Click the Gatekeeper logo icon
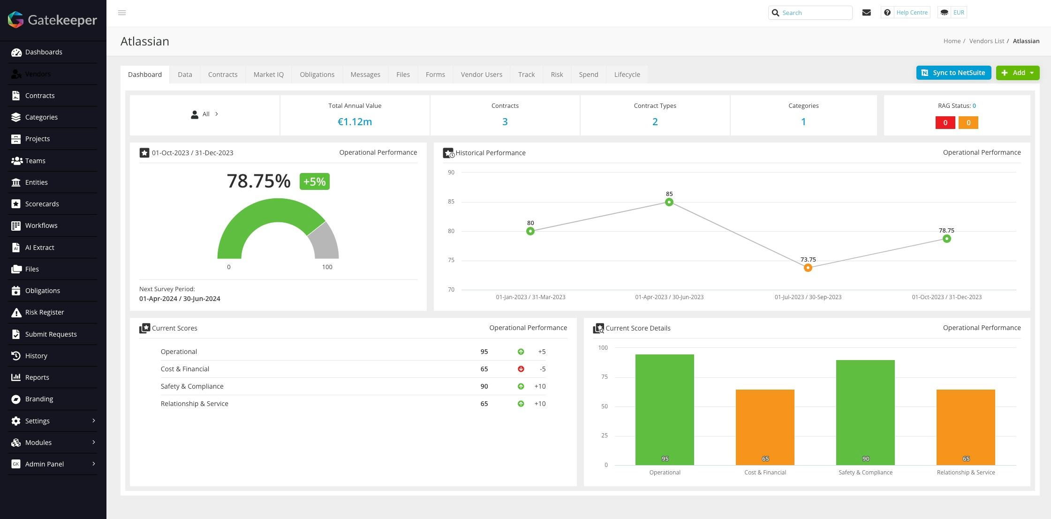1051x519 pixels. point(15,20)
